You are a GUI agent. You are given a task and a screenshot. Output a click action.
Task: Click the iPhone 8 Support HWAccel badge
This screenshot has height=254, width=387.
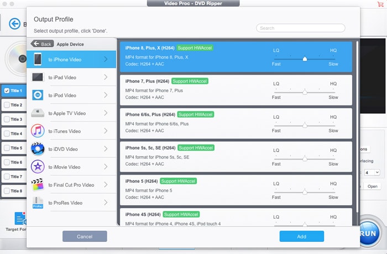[195, 48]
